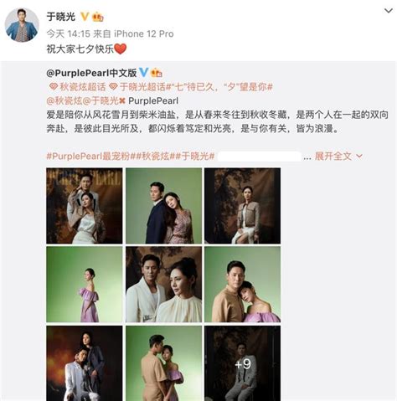
Task: Open the 秋瓷炫超话 super topic
Action: (83, 87)
